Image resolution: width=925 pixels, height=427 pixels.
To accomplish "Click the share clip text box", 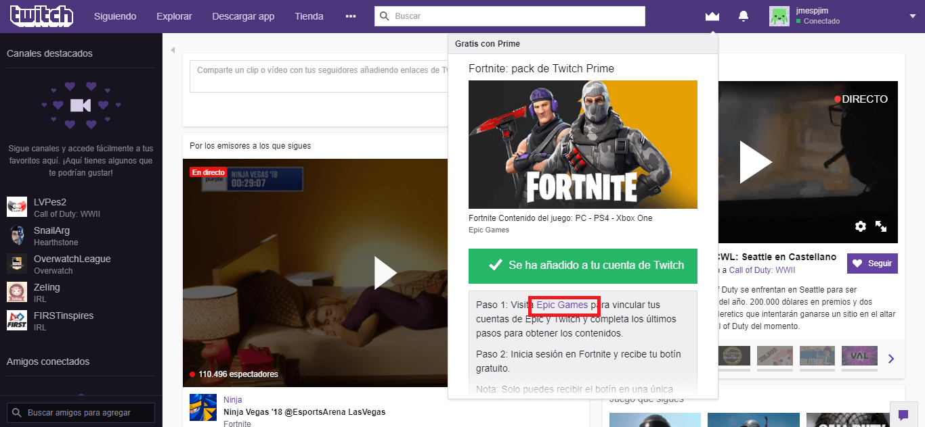I will pos(319,76).
